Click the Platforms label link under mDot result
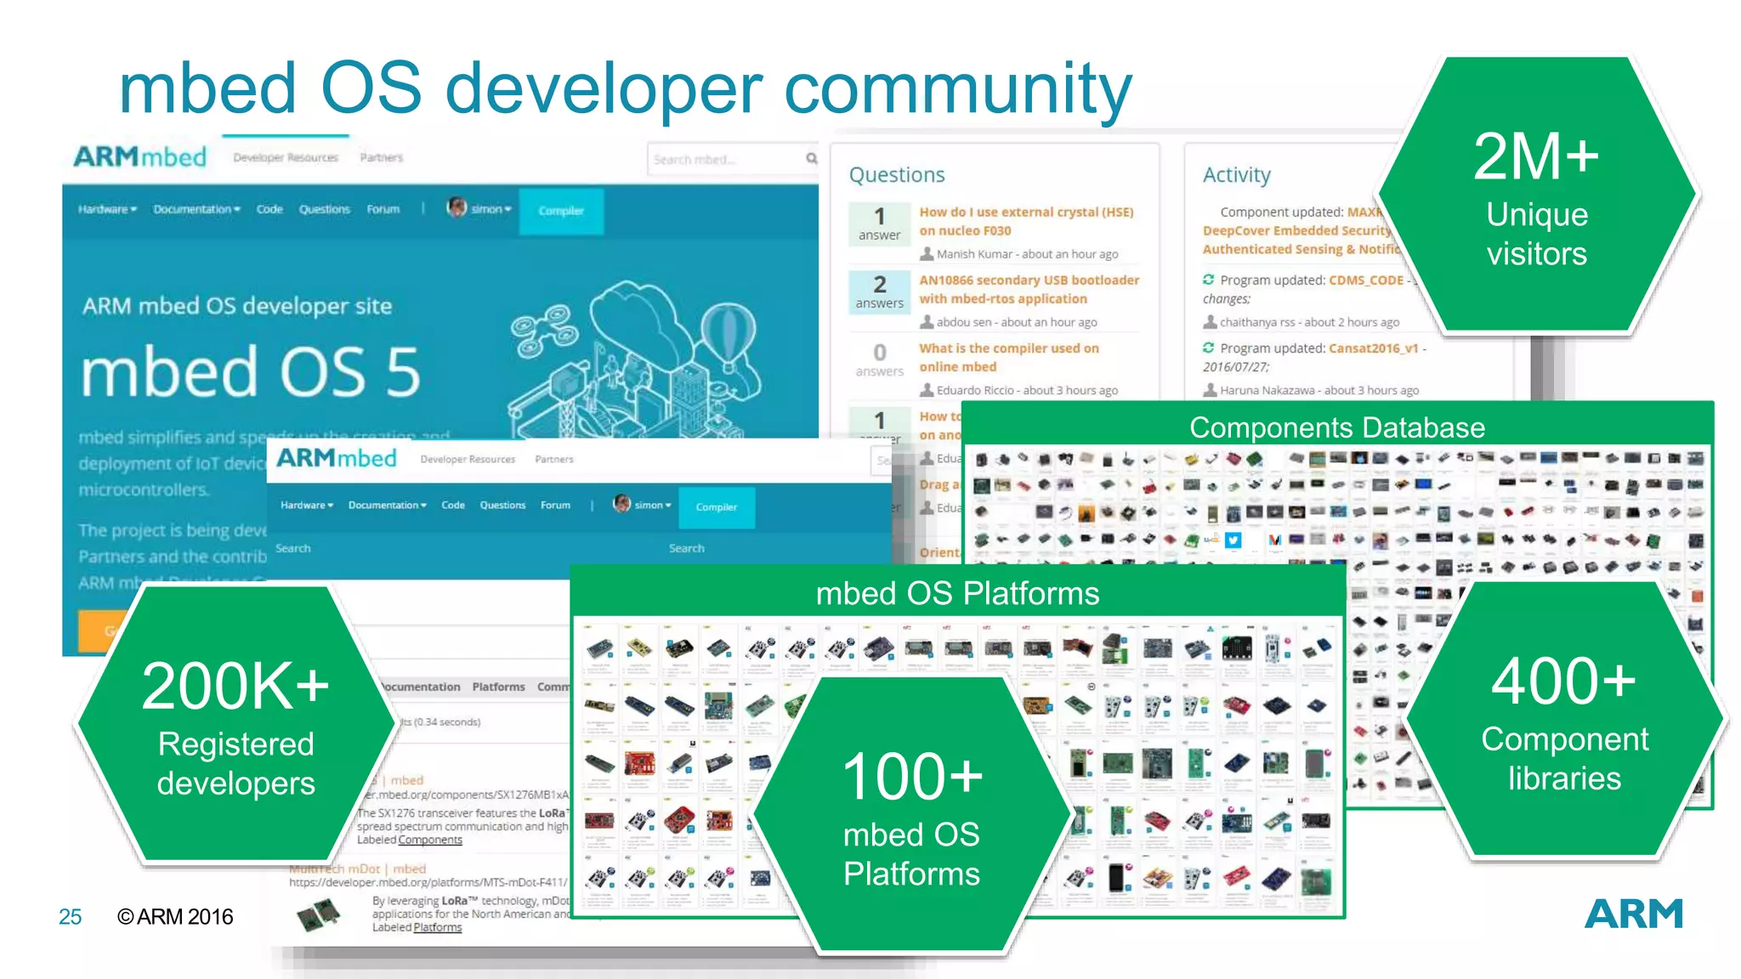The height and width of the screenshot is (979, 1741). pos(438,927)
